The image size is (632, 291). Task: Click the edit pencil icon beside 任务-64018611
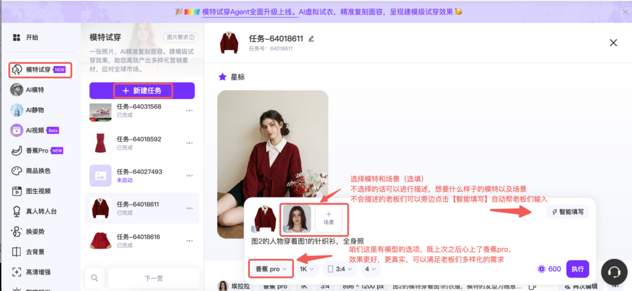311,38
